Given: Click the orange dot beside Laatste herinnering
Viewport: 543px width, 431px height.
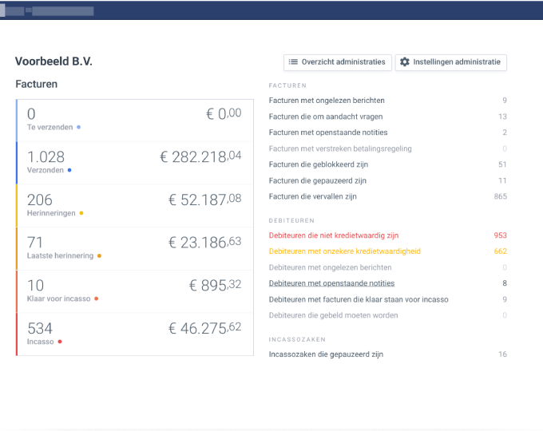Looking at the screenshot, I should click(x=99, y=256).
